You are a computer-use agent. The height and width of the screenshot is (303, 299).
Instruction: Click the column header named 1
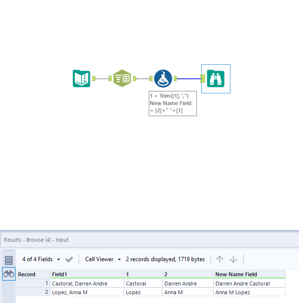143,274
